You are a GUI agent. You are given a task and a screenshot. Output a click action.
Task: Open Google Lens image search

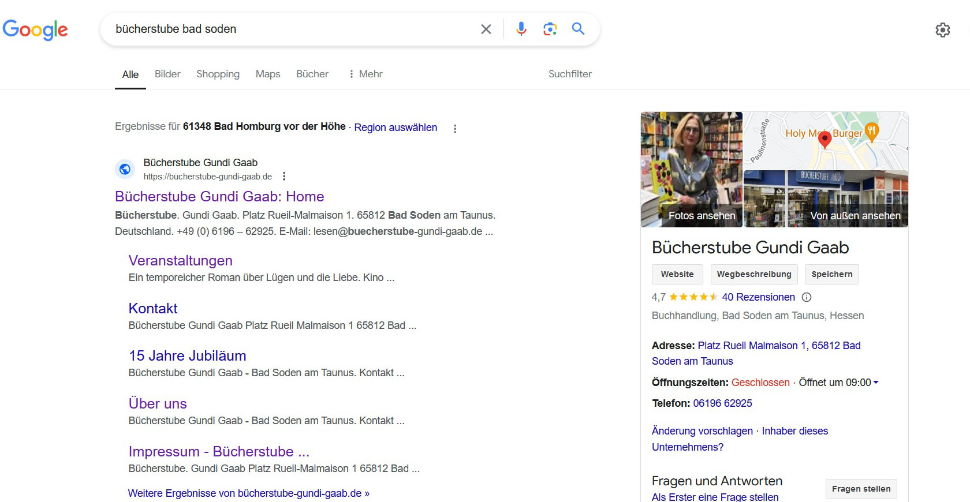coord(550,29)
